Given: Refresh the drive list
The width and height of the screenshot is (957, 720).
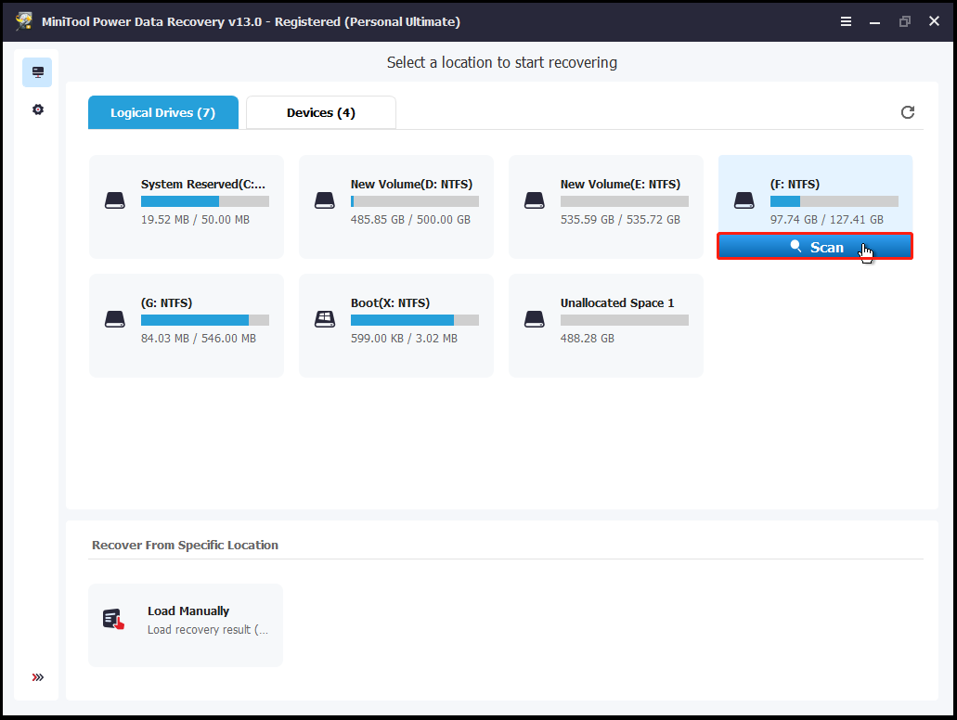Looking at the screenshot, I should (x=908, y=112).
